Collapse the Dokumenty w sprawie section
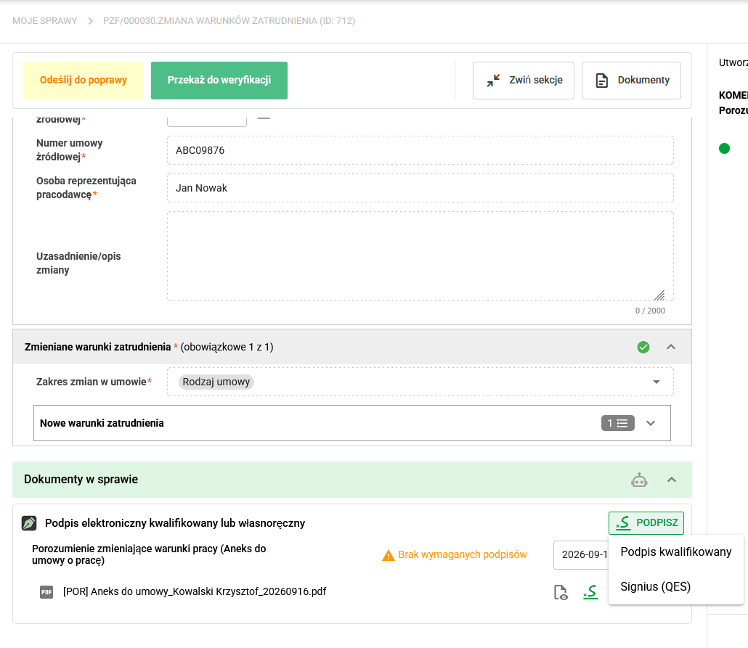The width and height of the screenshot is (748, 648). click(671, 480)
